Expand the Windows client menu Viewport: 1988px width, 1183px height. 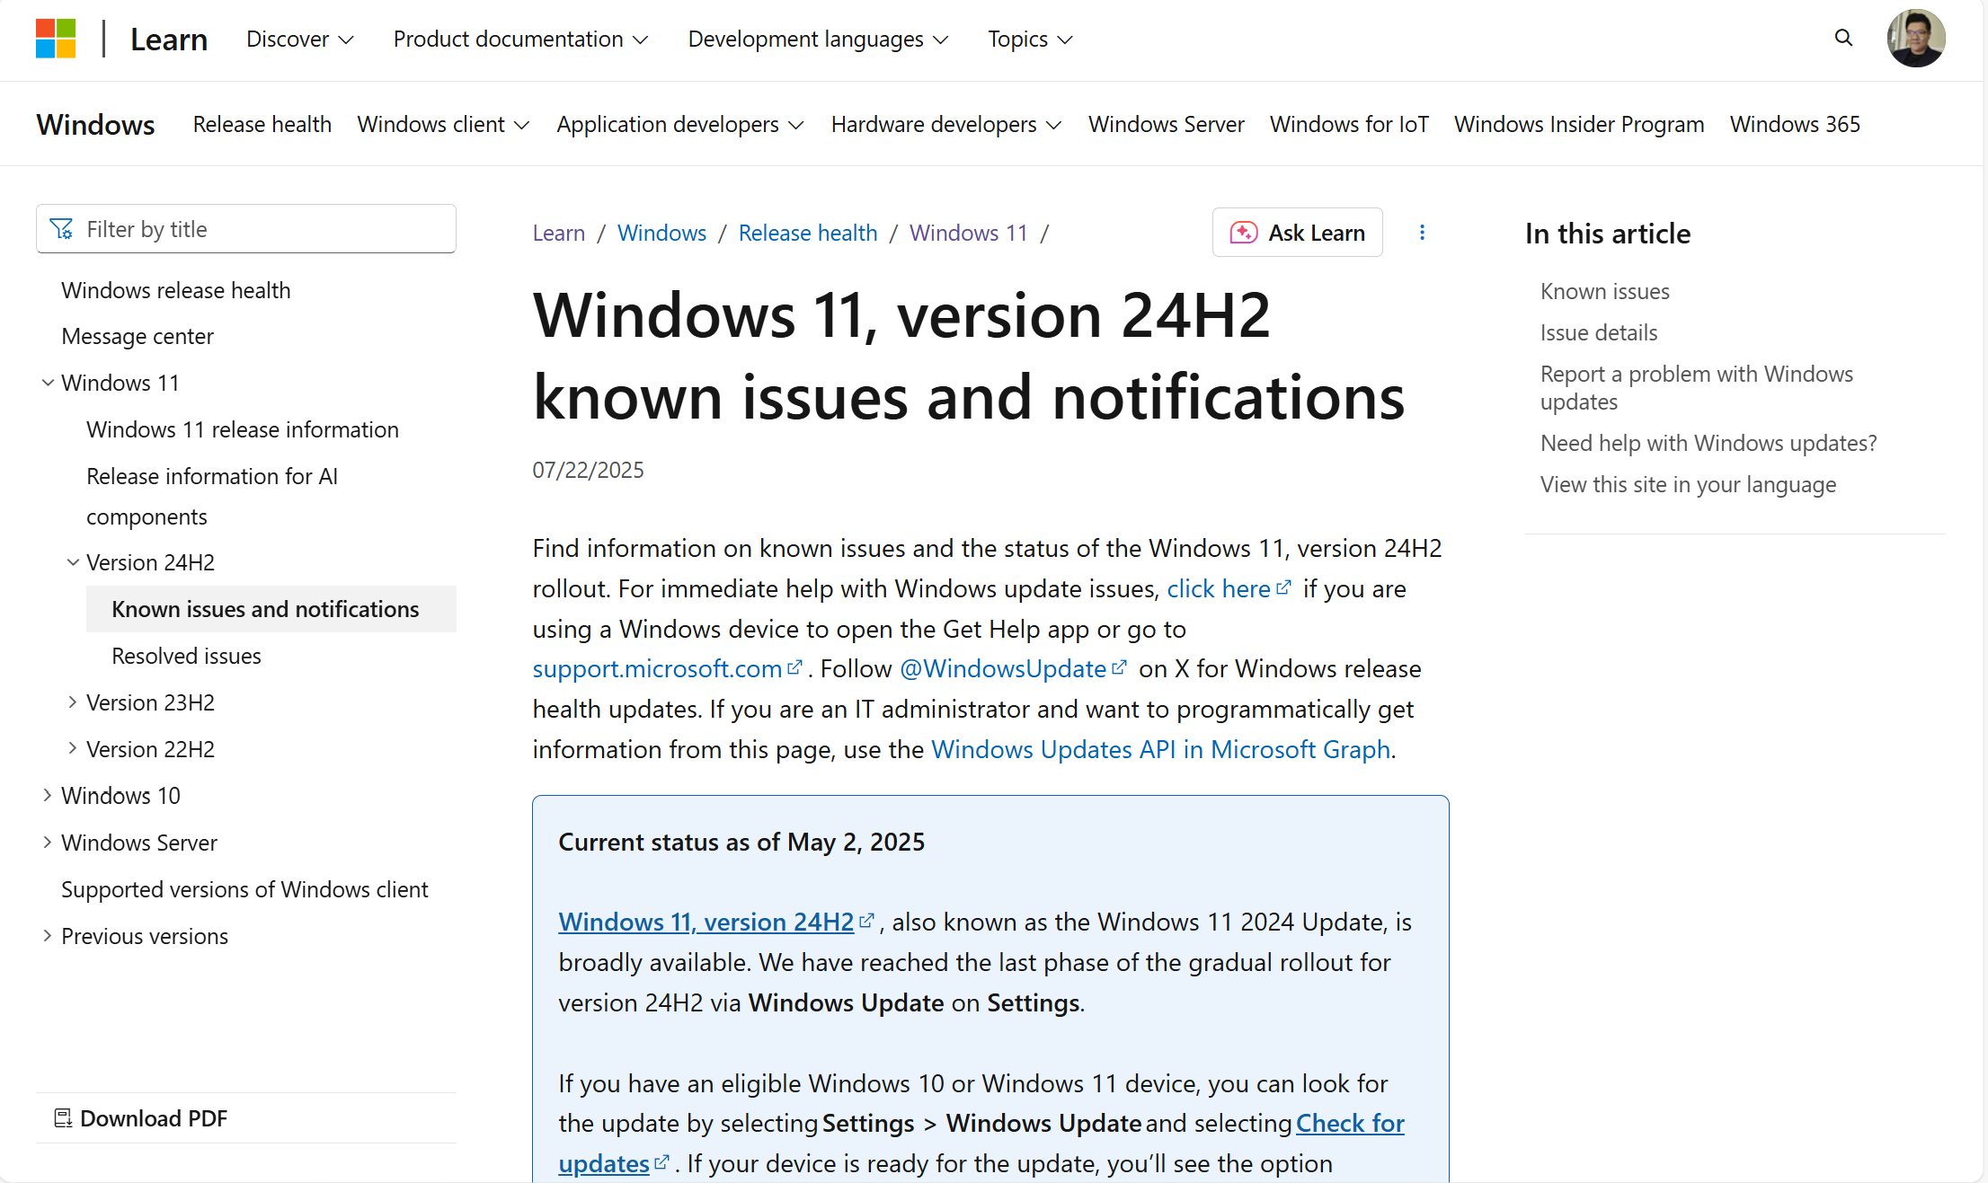[x=443, y=124]
